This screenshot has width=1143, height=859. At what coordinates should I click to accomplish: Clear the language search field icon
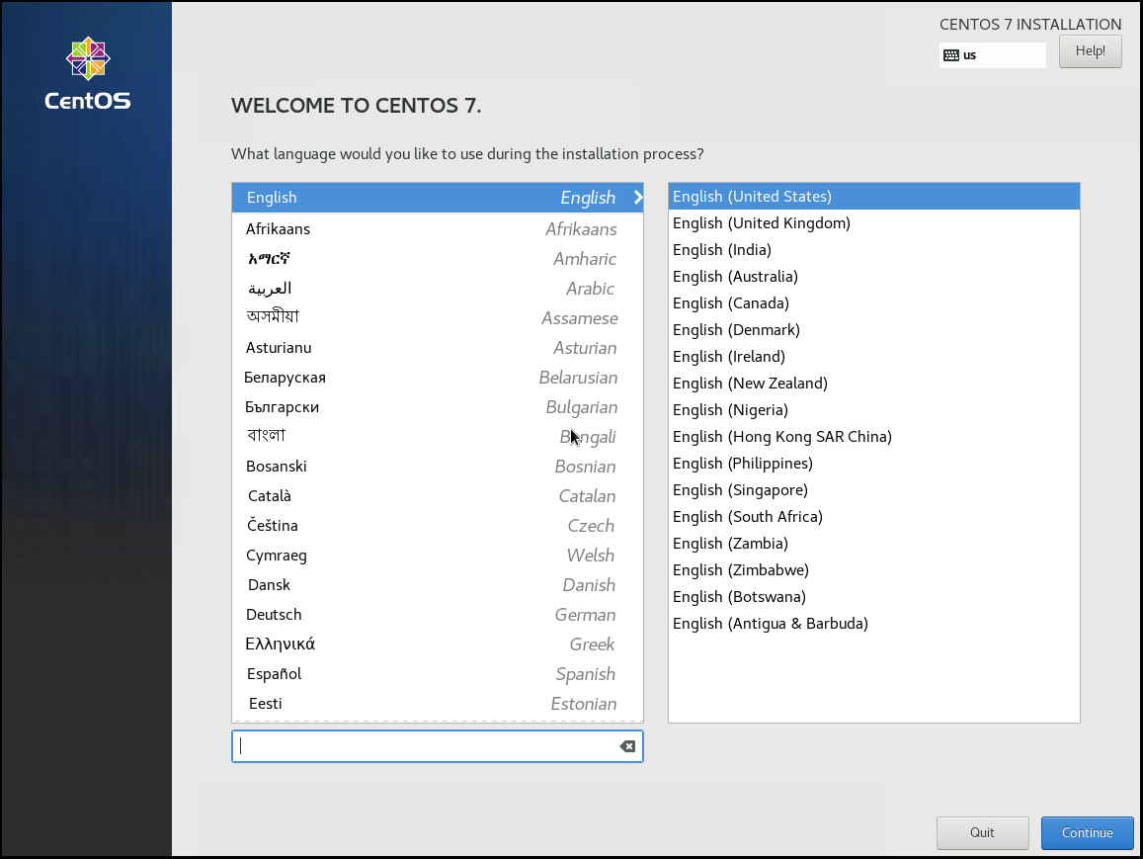(627, 746)
